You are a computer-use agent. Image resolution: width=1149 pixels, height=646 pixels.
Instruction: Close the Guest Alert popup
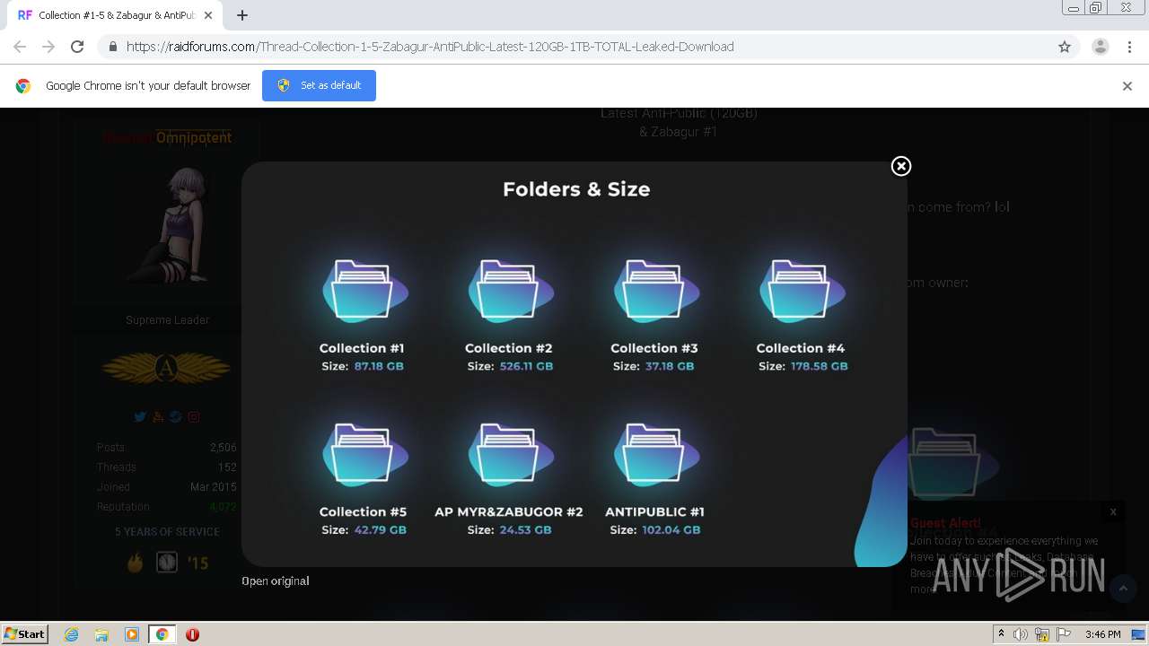[1113, 511]
